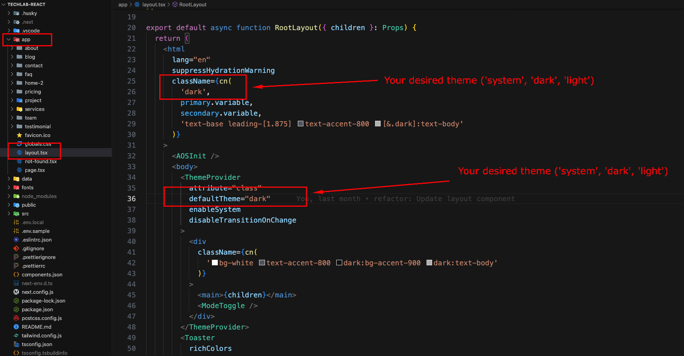Click the components.json braces icon

(x=16, y=274)
